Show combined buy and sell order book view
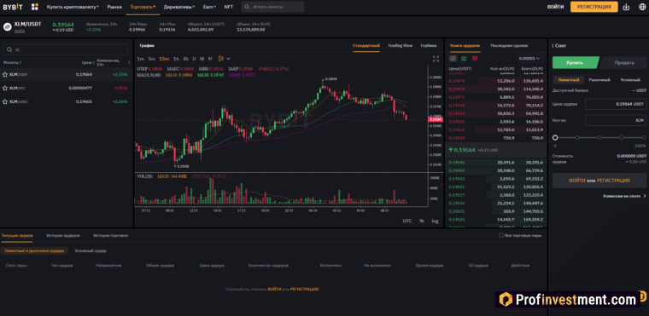The width and height of the screenshot is (649, 316). [x=453, y=59]
